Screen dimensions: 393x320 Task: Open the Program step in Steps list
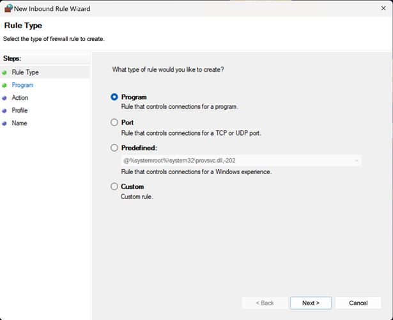pyautogui.click(x=22, y=85)
